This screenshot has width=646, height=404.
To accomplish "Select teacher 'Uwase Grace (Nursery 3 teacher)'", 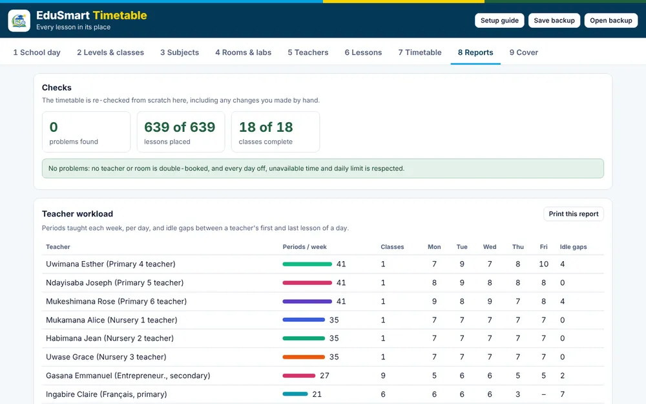I will tap(106, 357).
